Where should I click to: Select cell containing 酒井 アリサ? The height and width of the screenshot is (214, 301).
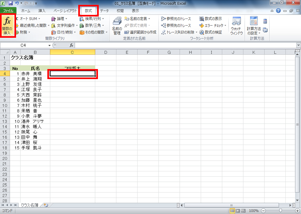pos(35,121)
